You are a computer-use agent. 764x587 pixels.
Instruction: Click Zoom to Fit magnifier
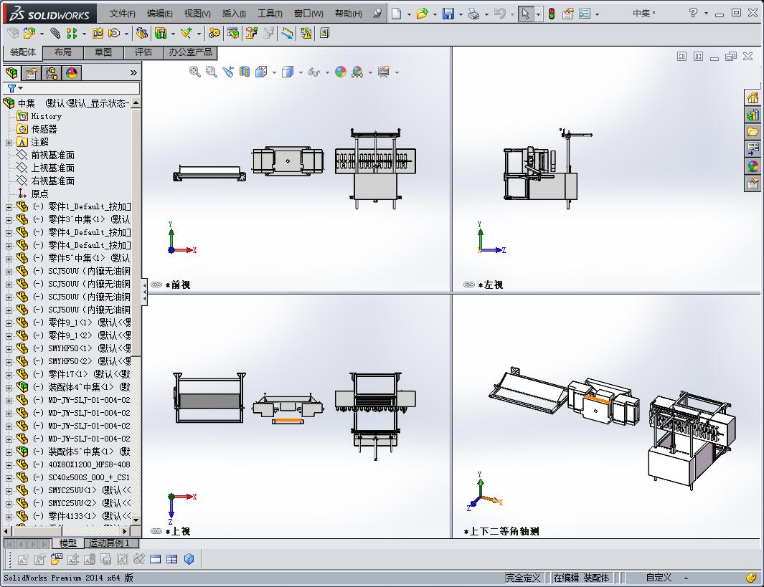195,72
